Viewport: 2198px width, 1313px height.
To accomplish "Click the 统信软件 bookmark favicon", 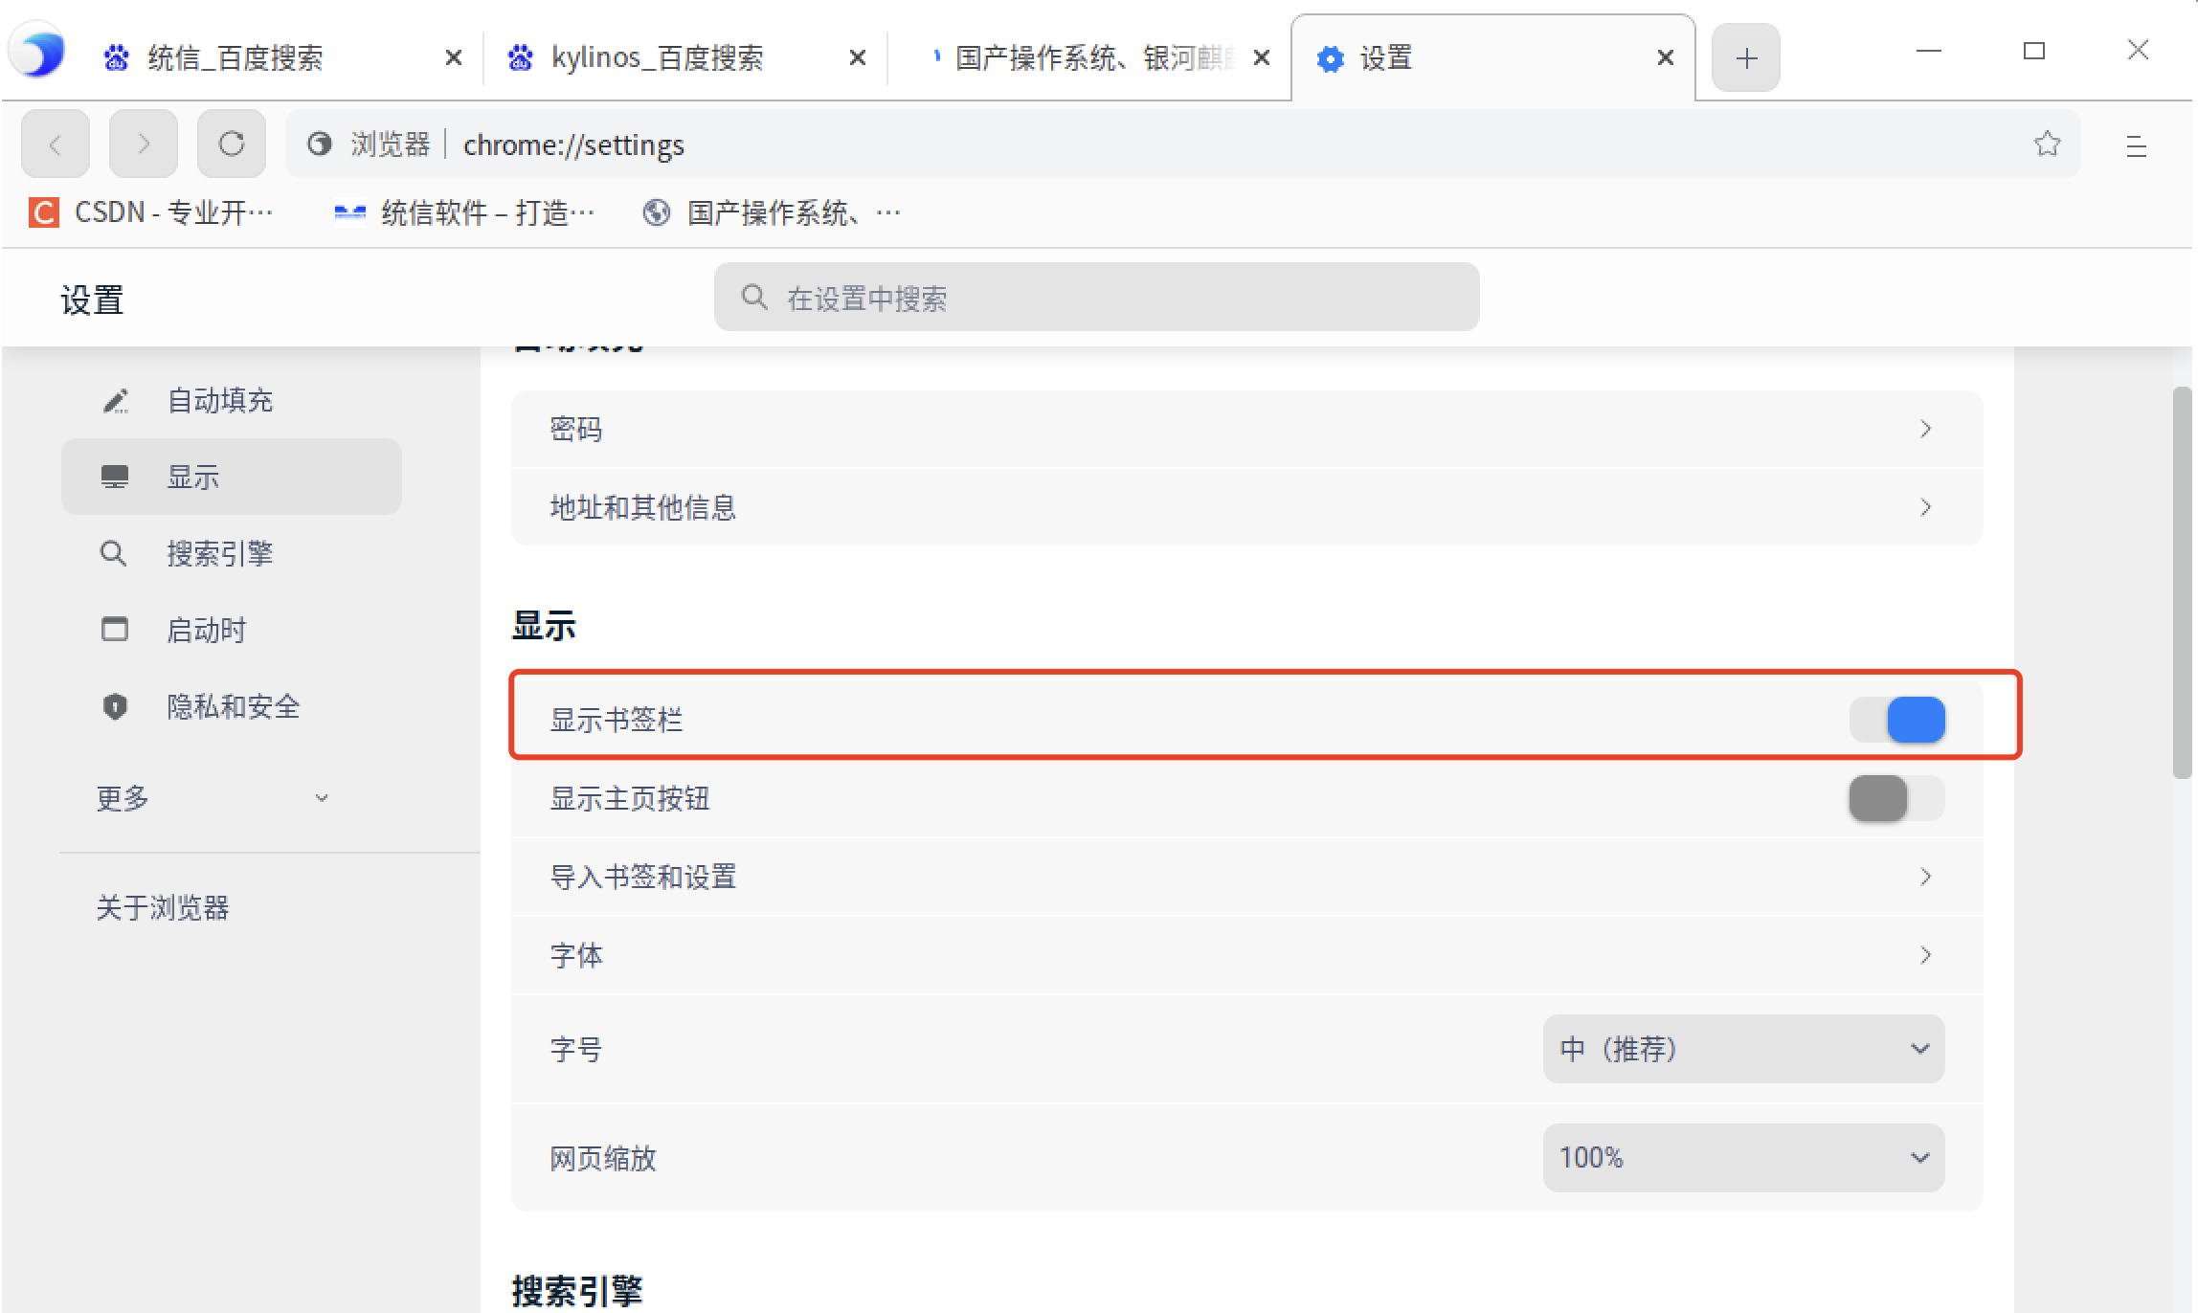I will (349, 212).
